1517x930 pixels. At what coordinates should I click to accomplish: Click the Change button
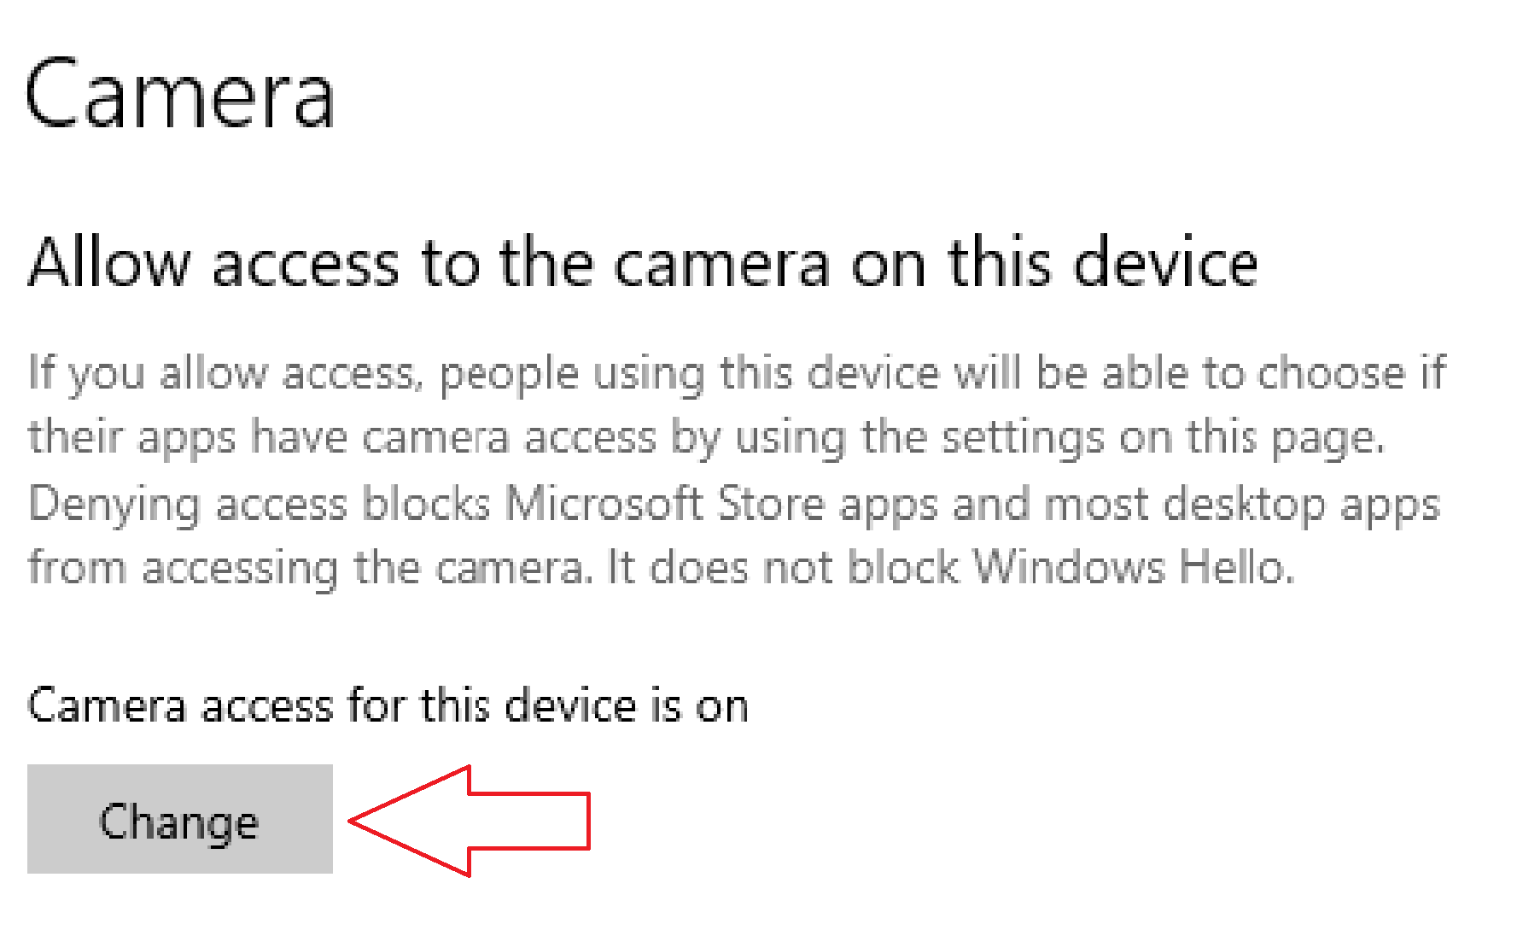179,819
